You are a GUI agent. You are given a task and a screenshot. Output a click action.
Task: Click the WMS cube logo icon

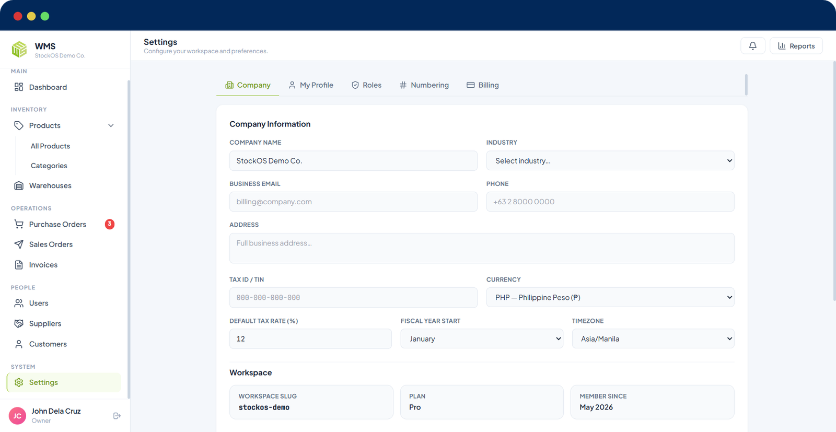[x=19, y=50]
